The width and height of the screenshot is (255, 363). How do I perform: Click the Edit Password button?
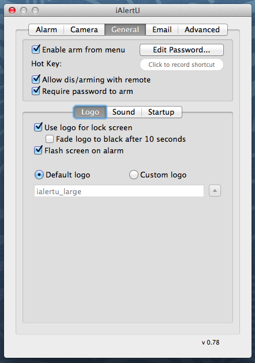(x=182, y=50)
